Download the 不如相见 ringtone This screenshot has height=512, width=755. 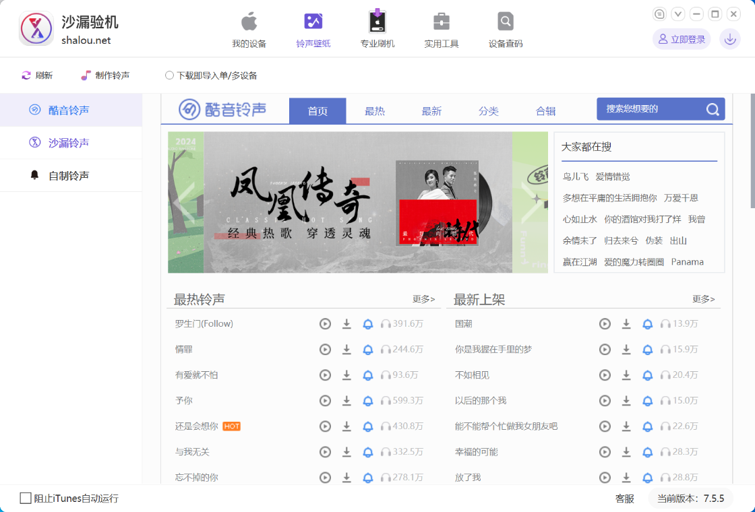pos(626,375)
